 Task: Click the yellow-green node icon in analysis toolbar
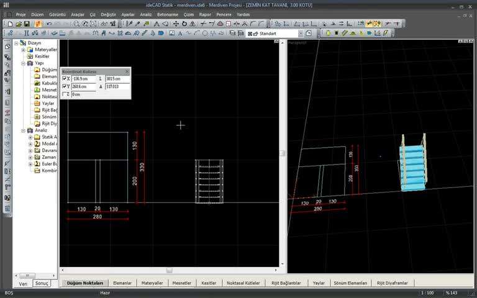coord(328,33)
